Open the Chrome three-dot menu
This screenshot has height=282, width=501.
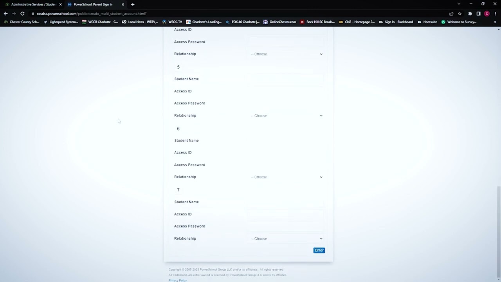496,14
